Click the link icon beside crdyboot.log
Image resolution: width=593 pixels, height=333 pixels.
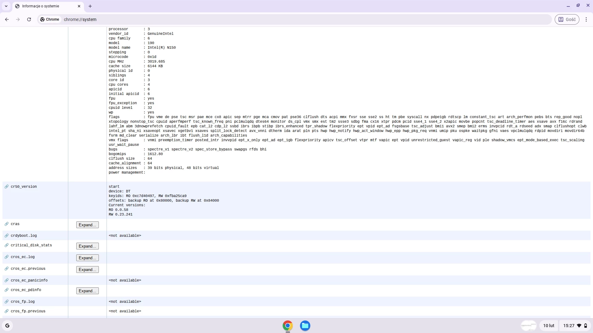point(6,236)
